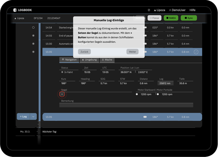Open the Hilfe menu
The height and width of the screenshot is (157, 218).
click(192, 10)
